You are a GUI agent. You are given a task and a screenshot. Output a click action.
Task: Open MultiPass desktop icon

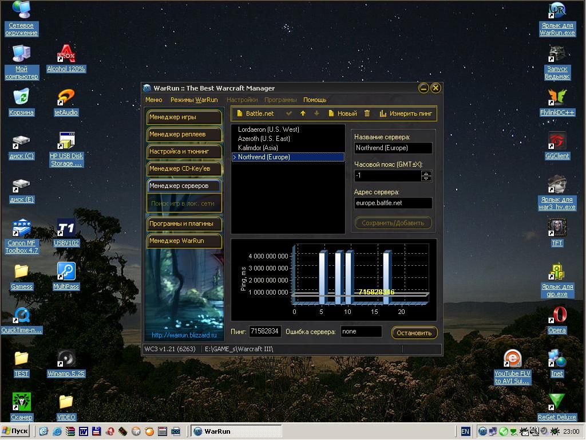click(x=66, y=276)
